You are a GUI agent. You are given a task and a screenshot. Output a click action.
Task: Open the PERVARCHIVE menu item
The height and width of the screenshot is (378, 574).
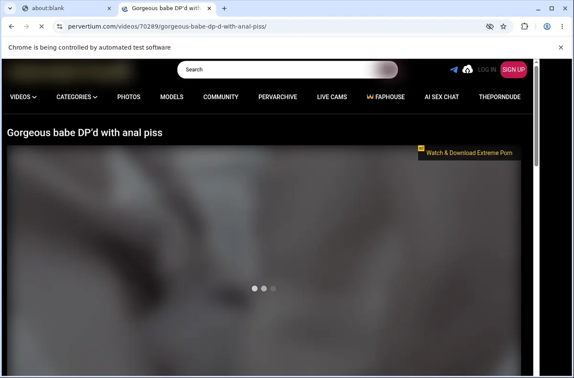pos(277,97)
